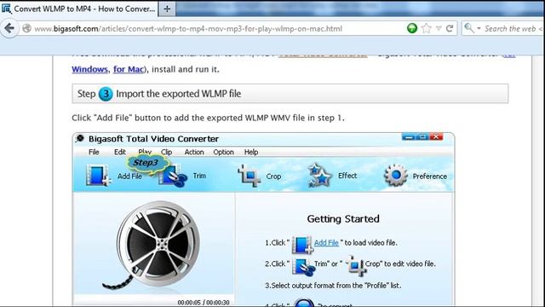Viewport: 545px width, 307px height.
Task: Click the browser page favicon on the tab
Action: 6,9
